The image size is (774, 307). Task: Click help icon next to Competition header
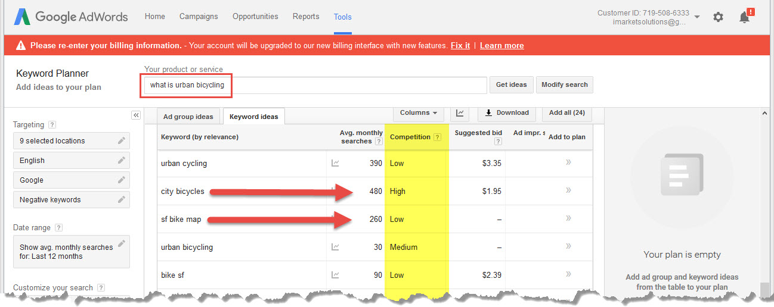pyautogui.click(x=438, y=137)
